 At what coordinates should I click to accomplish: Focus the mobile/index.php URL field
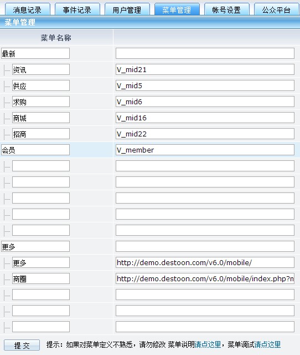tap(205, 278)
